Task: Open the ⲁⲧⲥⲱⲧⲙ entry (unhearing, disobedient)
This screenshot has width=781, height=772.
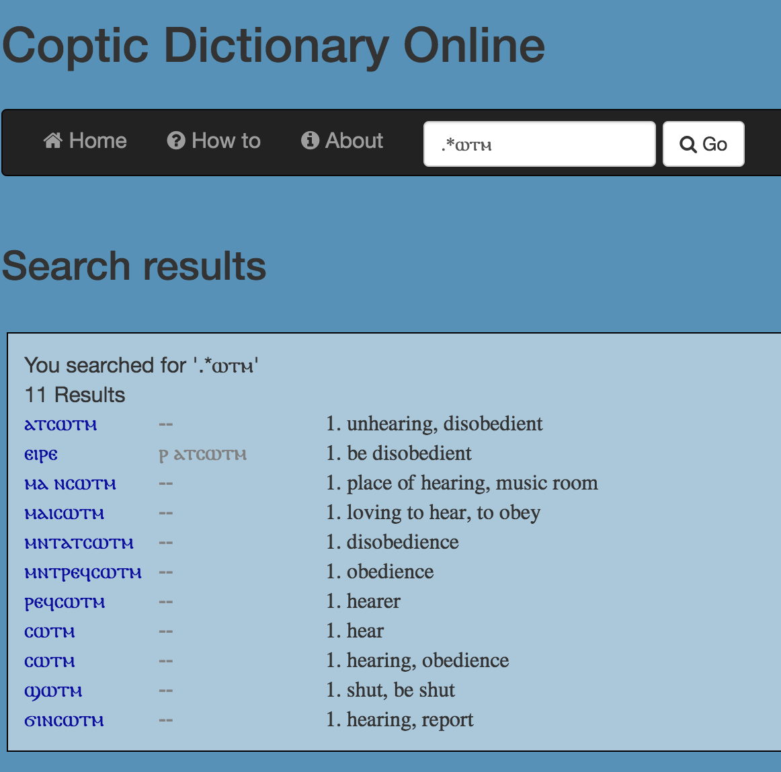Action: pos(60,425)
